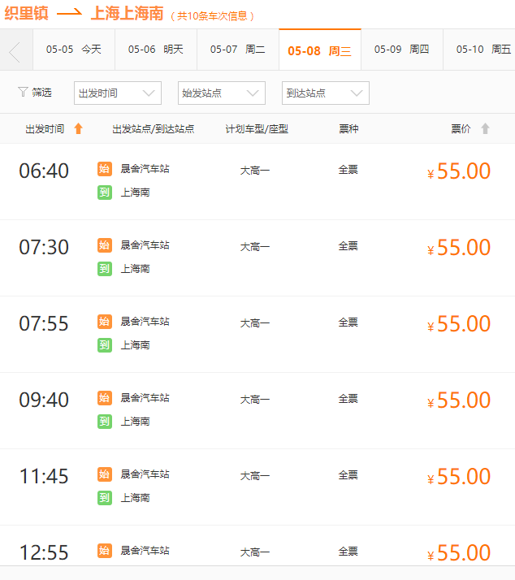Sort by departure time orange arrow
This screenshot has width=515, height=580.
(78, 128)
